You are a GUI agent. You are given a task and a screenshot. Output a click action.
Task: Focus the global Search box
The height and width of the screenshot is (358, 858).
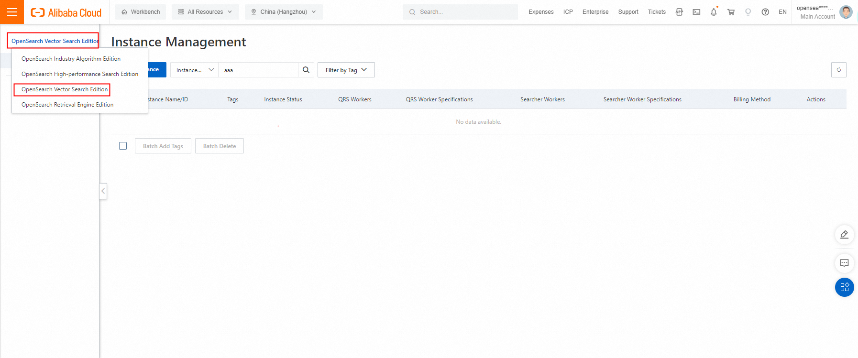coord(461,12)
